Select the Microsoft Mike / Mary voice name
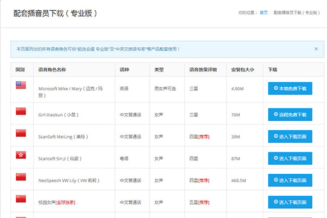 (70, 92)
